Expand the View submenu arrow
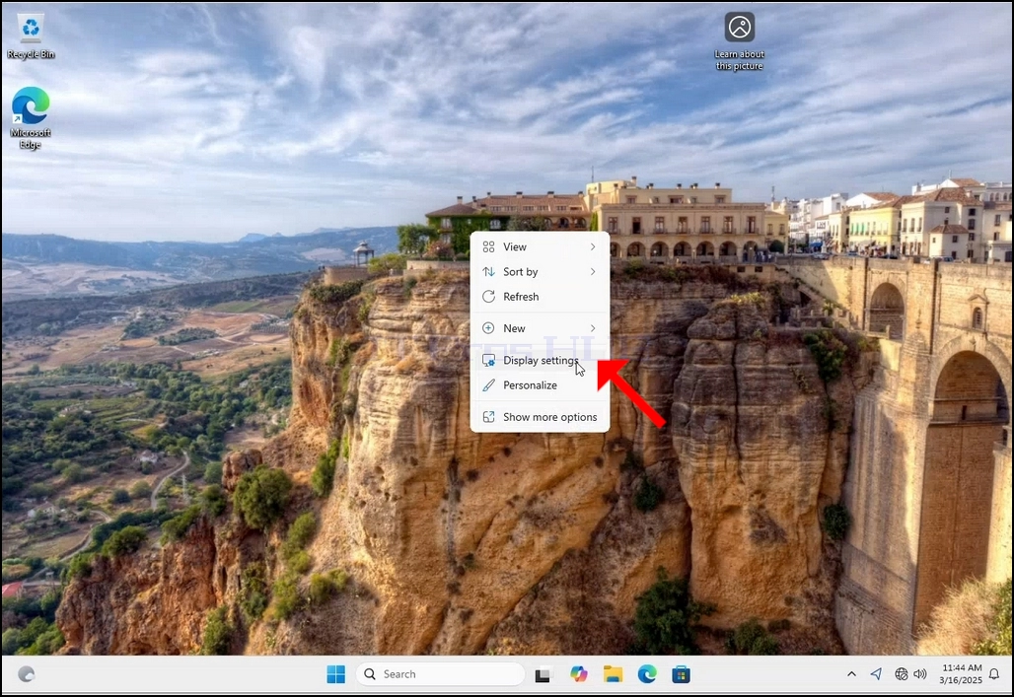1014x697 pixels. click(x=593, y=247)
